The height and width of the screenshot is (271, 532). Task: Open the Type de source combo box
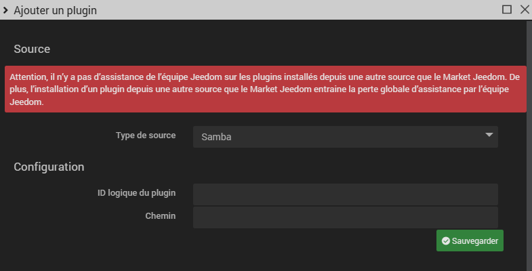pyautogui.click(x=345, y=137)
